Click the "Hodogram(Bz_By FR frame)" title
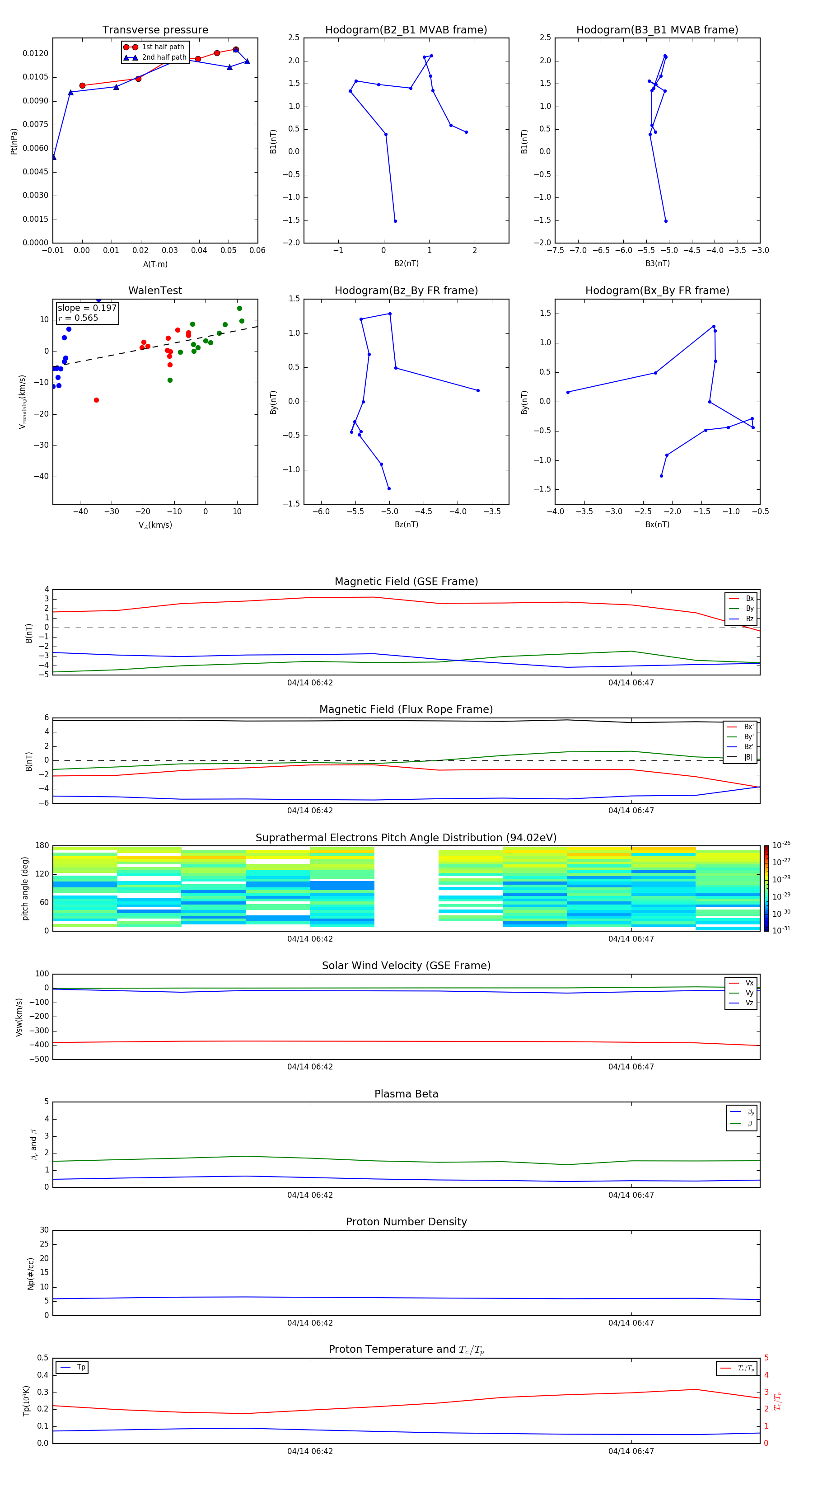Image resolution: width=813 pixels, height=1491 pixels. click(x=406, y=291)
